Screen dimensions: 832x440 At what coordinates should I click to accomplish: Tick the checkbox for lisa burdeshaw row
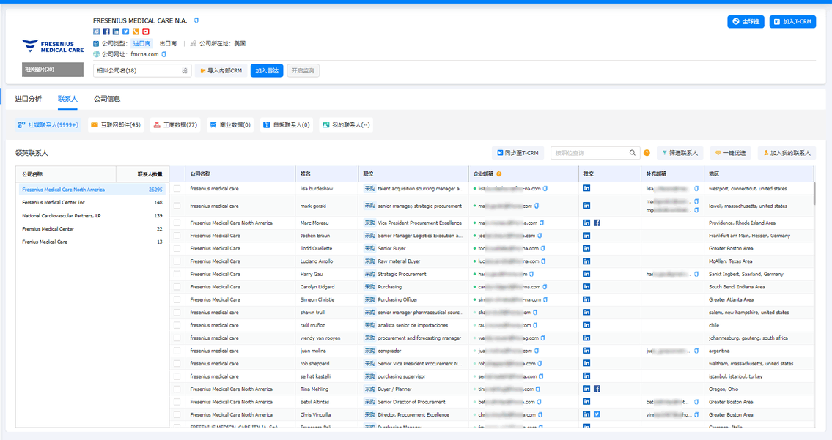[177, 189]
